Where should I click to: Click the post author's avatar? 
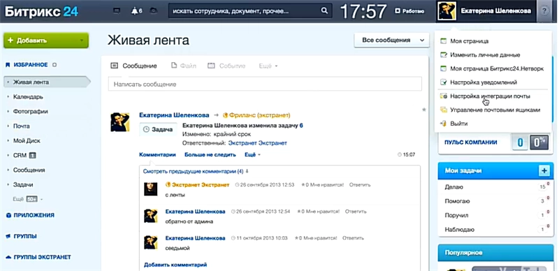[119, 122]
